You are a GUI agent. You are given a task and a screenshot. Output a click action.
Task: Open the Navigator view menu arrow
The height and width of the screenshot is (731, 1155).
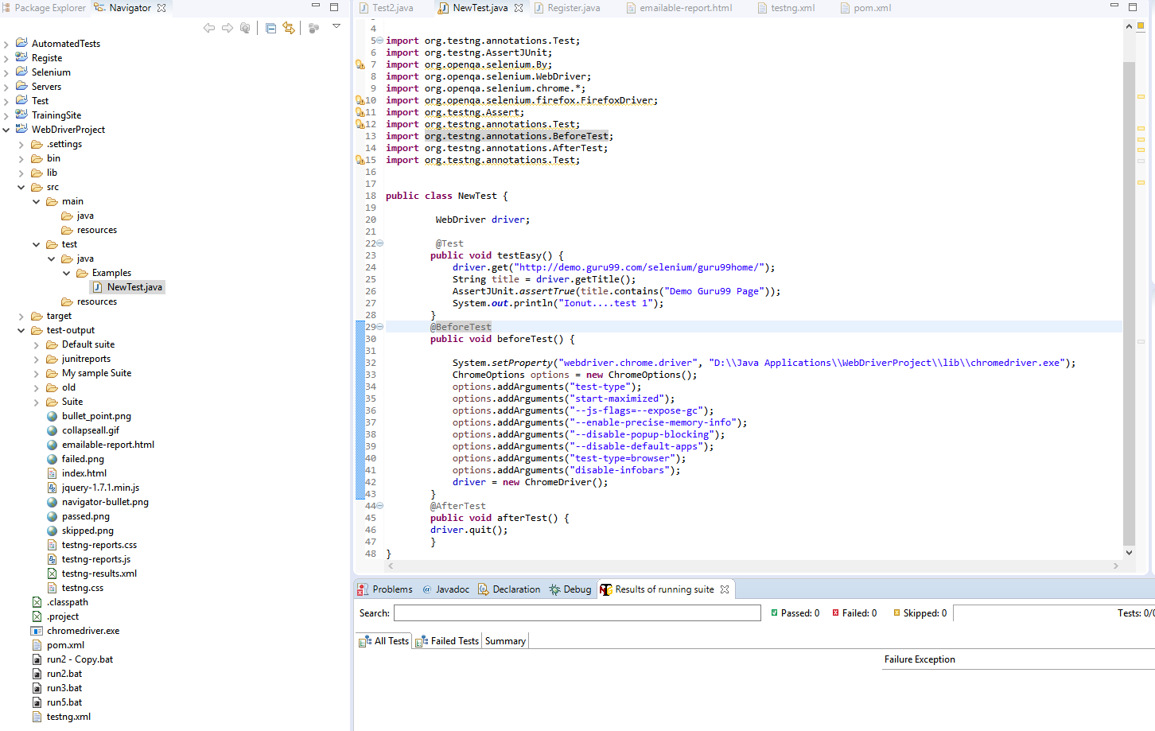(x=336, y=26)
